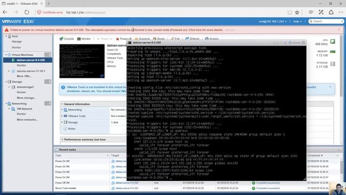The height and width of the screenshot is (195, 346).
Task: Collapse Performance summary last hour section
Action: [63, 140]
